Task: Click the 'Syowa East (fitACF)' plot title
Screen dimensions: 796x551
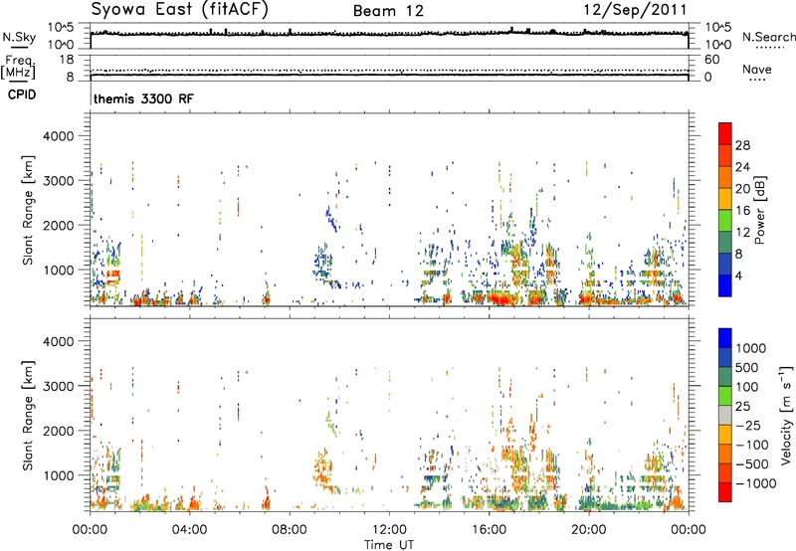Action: point(180,9)
